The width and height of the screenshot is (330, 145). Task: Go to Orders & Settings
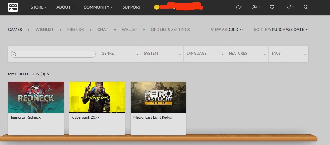(x=170, y=30)
